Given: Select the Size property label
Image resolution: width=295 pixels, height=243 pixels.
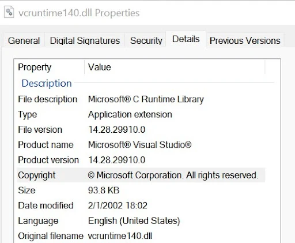Looking at the screenshot, I should point(27,190).
